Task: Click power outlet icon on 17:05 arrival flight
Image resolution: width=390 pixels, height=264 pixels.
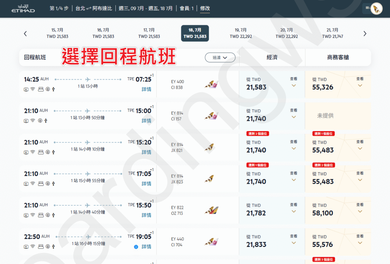Action: pos(48,184)
